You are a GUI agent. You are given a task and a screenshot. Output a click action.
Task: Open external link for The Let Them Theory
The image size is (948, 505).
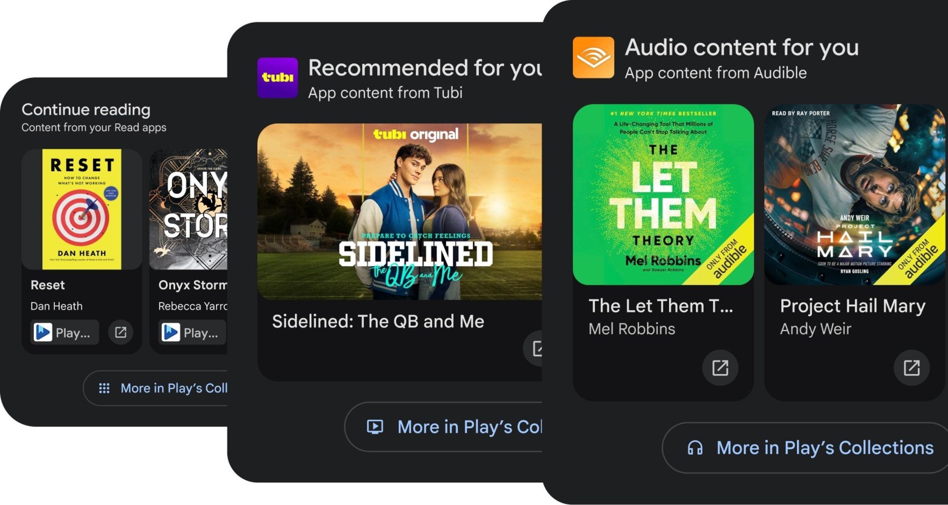[720, 367]
